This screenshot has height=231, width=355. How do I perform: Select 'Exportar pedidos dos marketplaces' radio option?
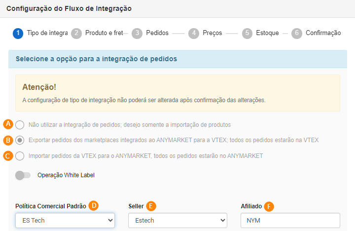(20, 140)
